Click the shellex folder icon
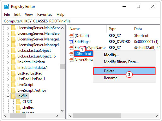Image resolution: width=162 pixels, height=121 pixels. pyautogui.click(x=19, y=107)
